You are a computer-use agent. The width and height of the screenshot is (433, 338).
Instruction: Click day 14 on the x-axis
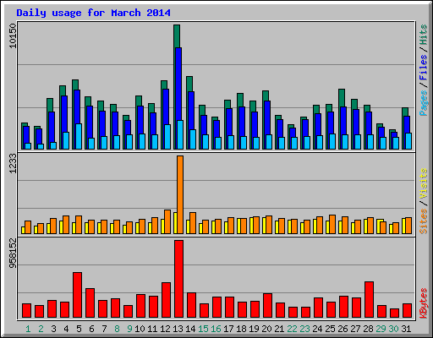(x=190, y=329)
